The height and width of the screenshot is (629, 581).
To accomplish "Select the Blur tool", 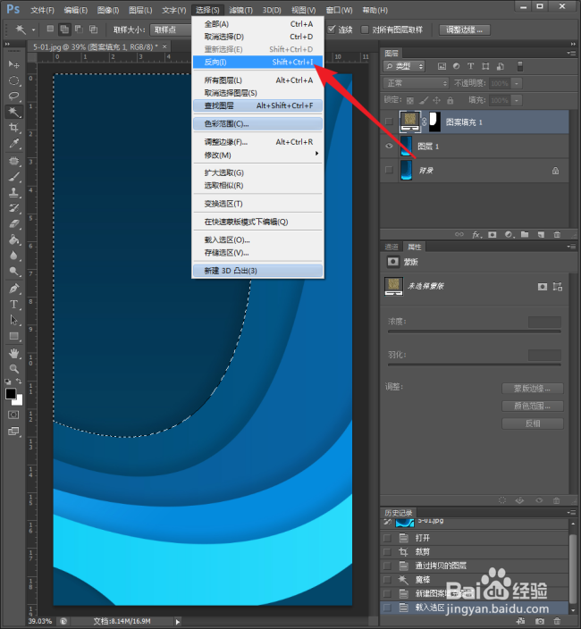I will 13,256.
